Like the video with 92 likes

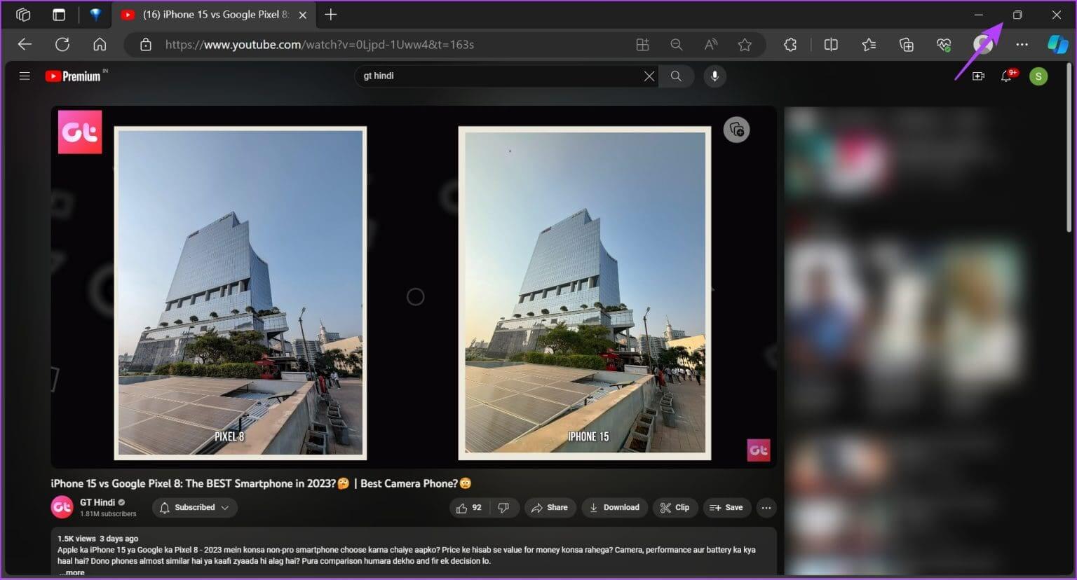click(x=469, y=508)
